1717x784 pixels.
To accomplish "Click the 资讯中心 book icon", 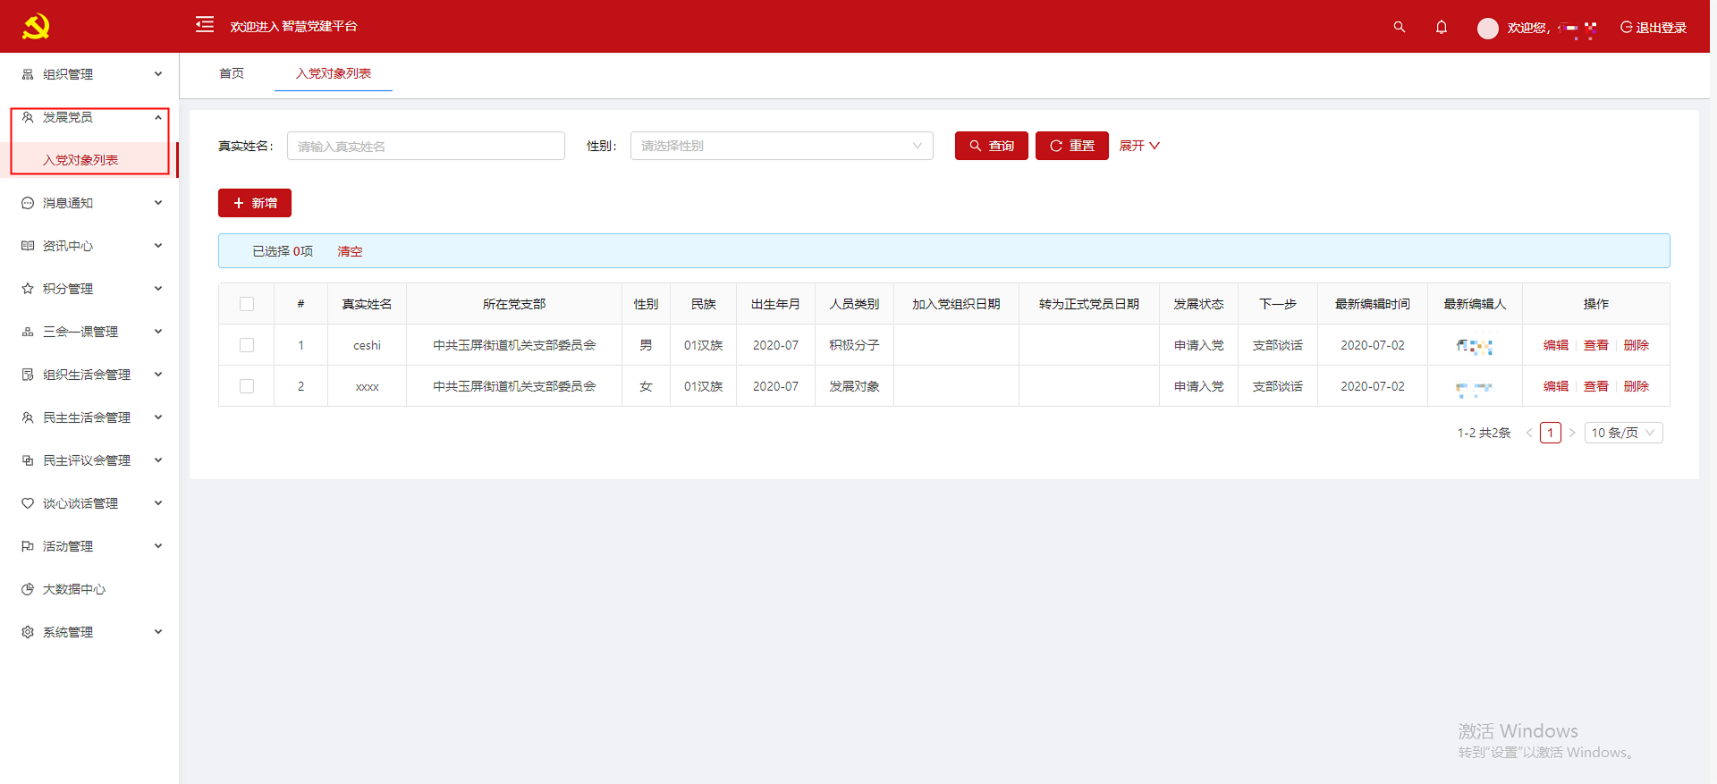I will (28, 246).
